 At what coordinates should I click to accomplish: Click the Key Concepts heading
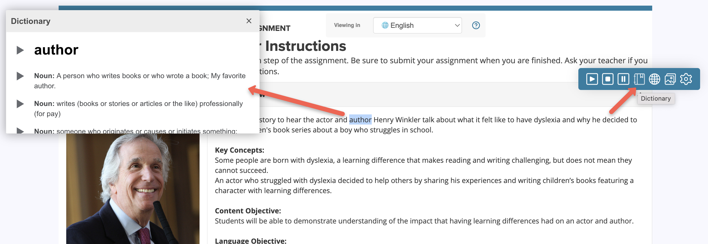239,150
